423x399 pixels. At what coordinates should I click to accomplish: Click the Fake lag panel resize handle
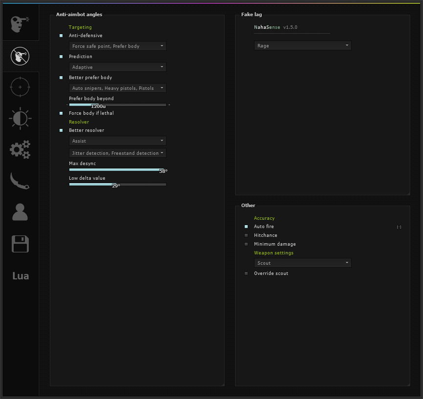409,194
